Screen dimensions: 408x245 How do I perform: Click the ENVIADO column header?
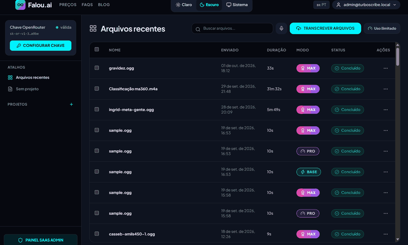pos(230,50)
